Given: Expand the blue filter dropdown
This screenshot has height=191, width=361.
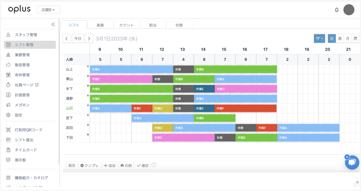Looking at the screenshot, I should [319, 38].
